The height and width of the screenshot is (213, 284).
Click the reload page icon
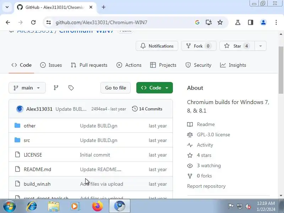click(x=33, y=22)
